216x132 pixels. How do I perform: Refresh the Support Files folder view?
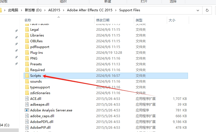tap(207, 10)
